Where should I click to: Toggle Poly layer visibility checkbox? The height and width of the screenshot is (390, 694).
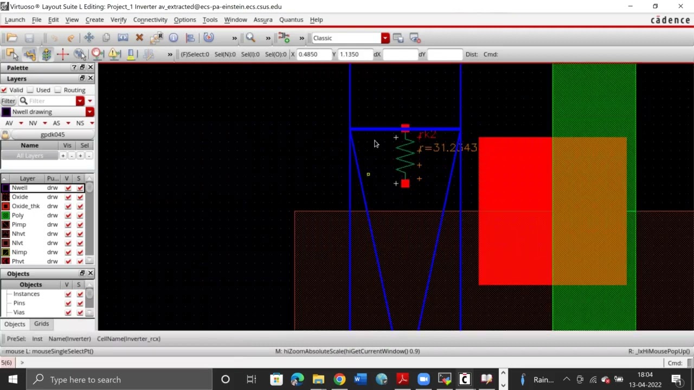[68, 216]
